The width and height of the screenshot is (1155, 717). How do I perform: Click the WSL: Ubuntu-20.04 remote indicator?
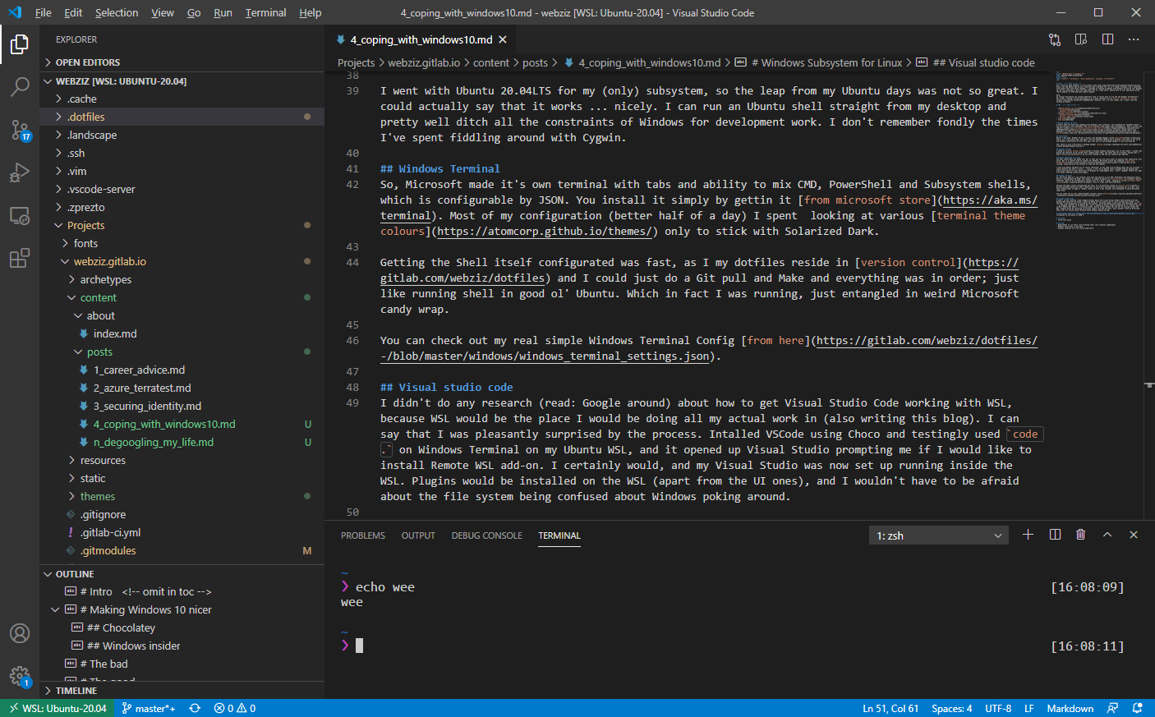58,708
